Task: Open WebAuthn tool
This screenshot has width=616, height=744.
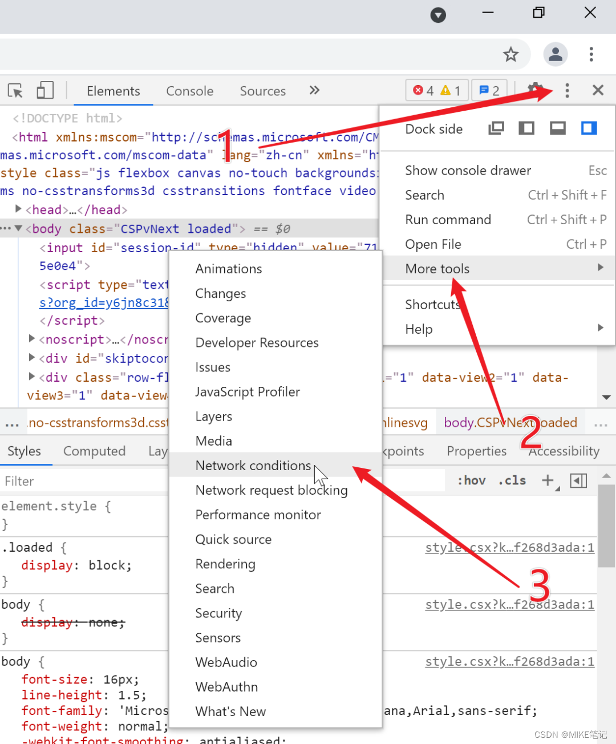Action: coord(275,686)
